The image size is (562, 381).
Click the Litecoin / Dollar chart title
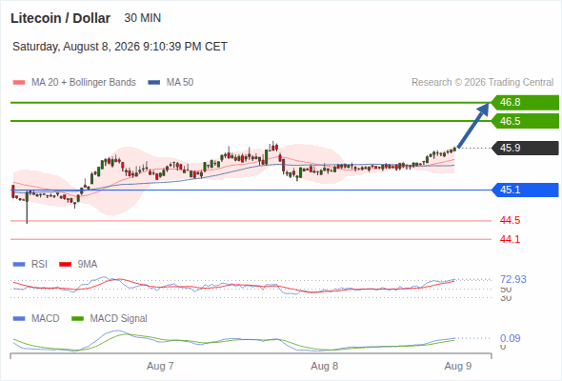(x=61, y=18)
